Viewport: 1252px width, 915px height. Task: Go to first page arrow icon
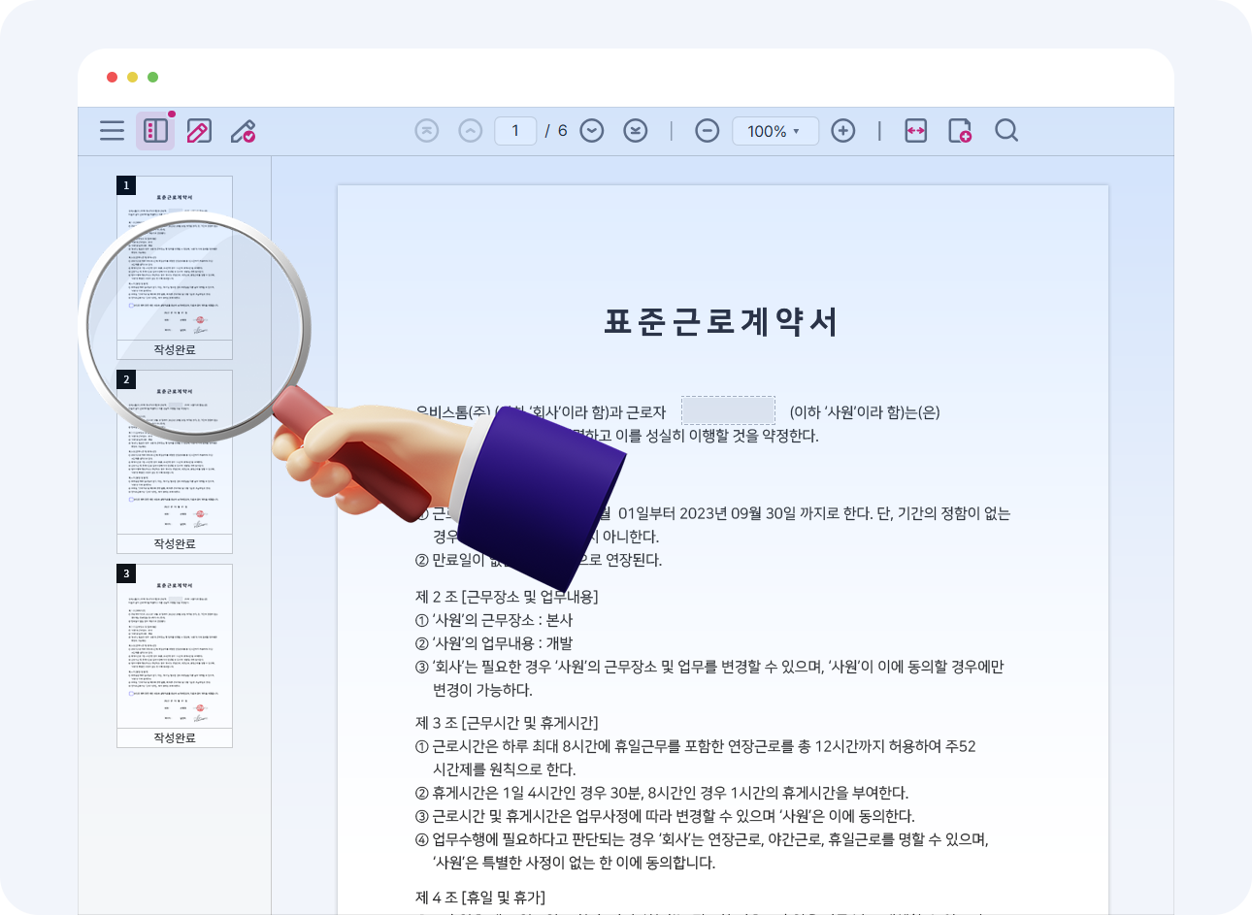[x=427, y=131]
